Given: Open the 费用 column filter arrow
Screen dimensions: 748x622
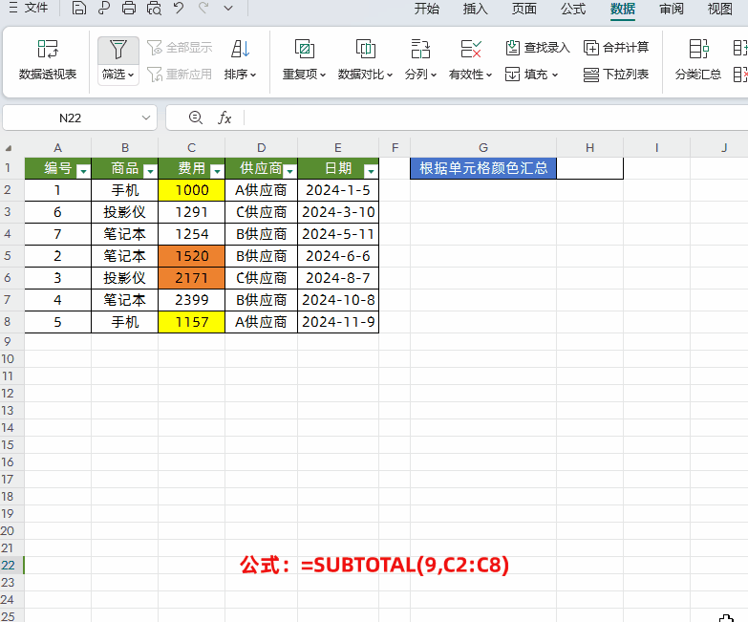Looking at the screenshot, I should [217, 171].
